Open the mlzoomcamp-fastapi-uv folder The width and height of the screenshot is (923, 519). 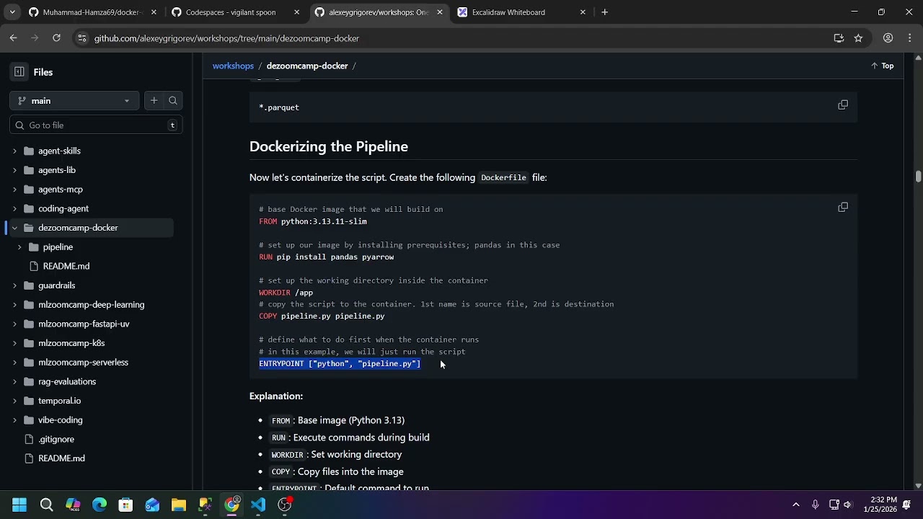tap(84, 324)
